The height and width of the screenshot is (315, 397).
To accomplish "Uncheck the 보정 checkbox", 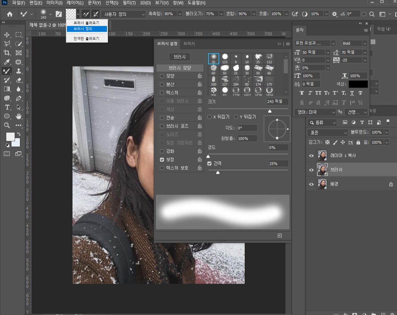I will tap(162, 160).
